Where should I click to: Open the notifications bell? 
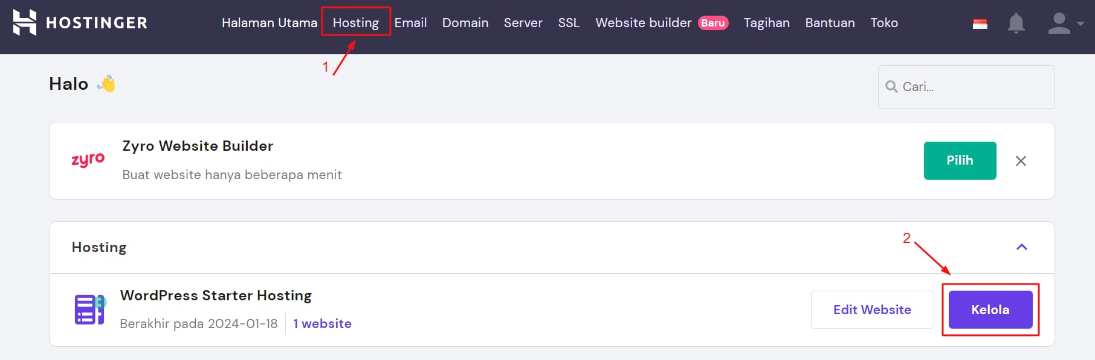1016,24
